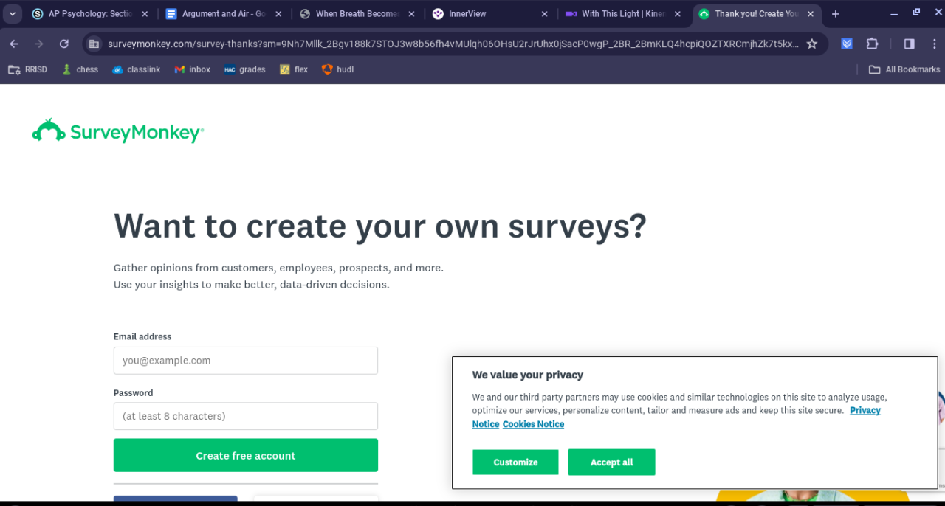Open the Extensions puzzle icon
The width and height of the screenshot is (945, 506).
pyautogui.click(x=872, y=44)
